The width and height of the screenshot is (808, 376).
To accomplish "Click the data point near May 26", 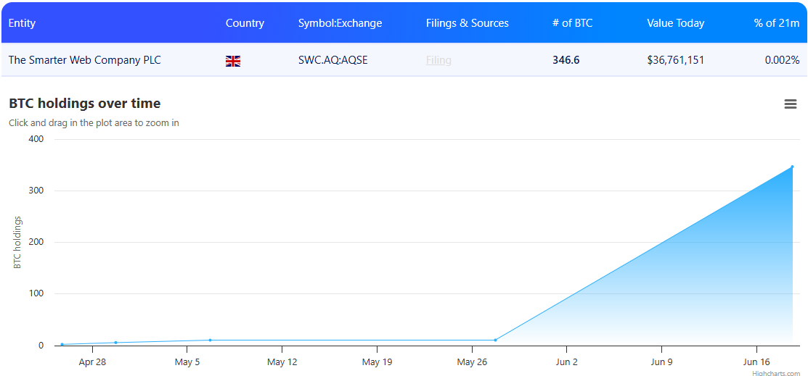I will [495, 340].
